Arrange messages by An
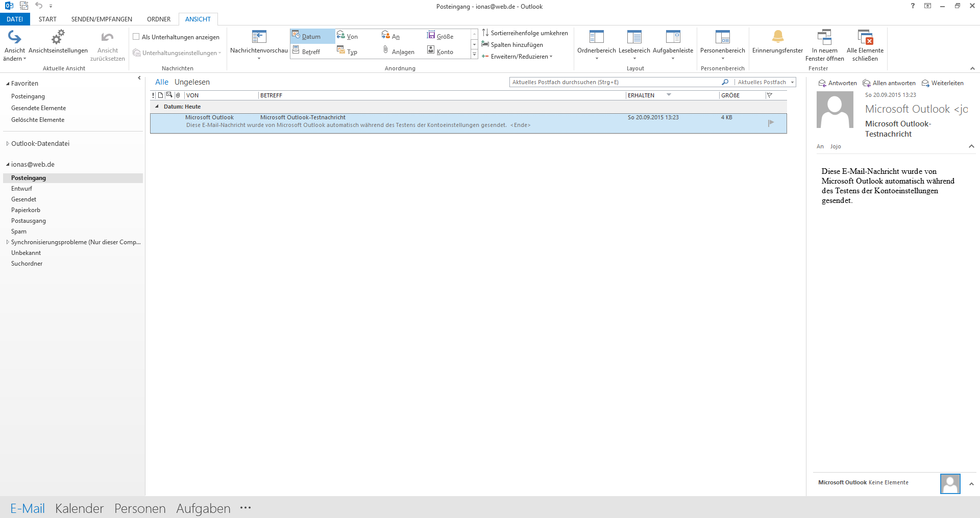Viewport: 980px width, 518px height. click(x=391, y=36)
